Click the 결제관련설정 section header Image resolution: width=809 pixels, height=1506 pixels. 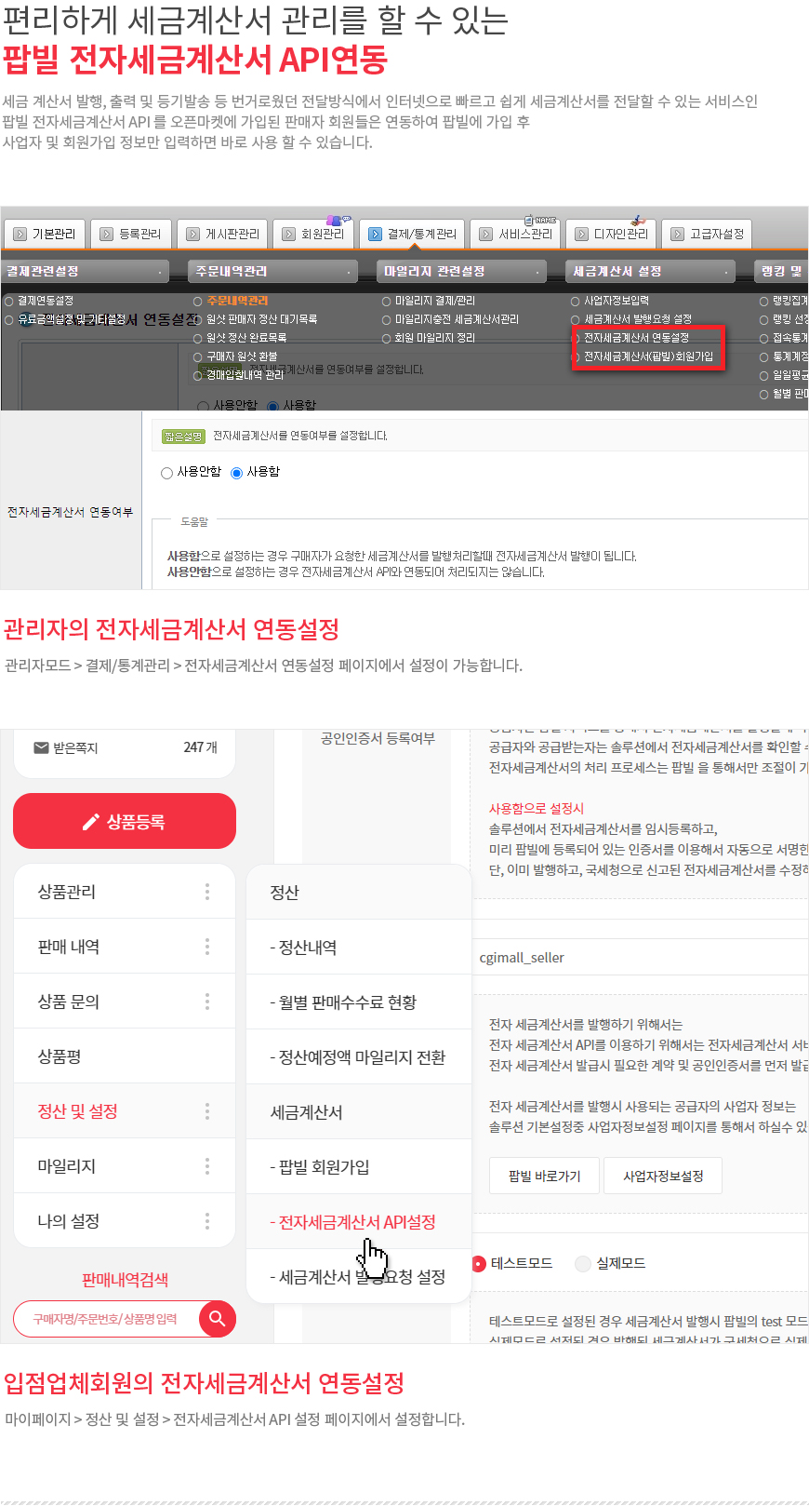85,271
